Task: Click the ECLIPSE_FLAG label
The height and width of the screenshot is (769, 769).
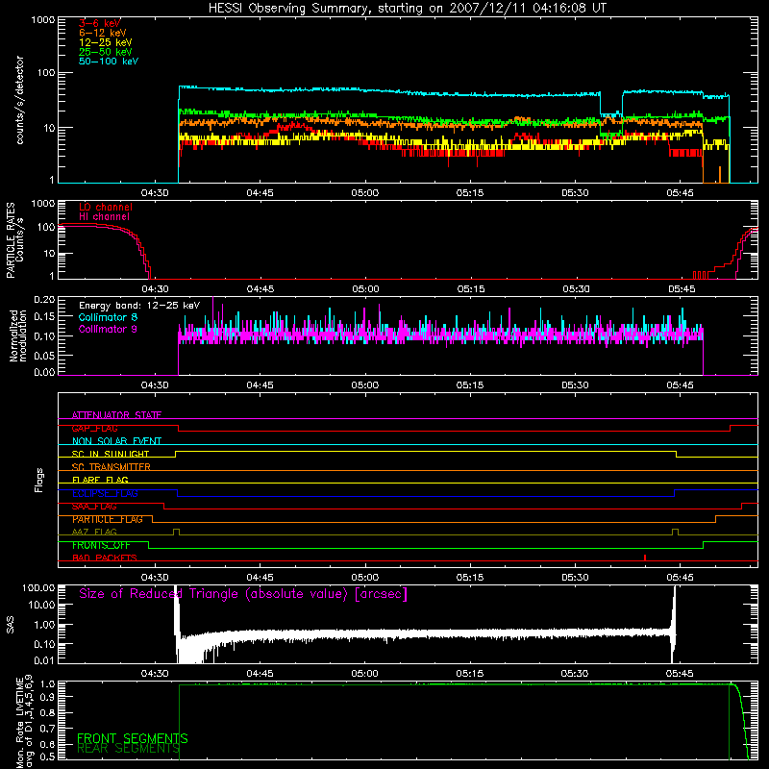Action: pos(105,493)
